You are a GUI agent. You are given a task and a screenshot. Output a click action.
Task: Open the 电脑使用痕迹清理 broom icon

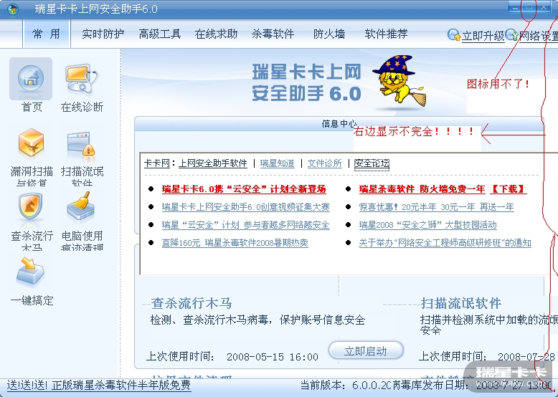[82, 208]
